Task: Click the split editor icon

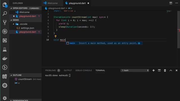Action: click(x=171, y=3)
